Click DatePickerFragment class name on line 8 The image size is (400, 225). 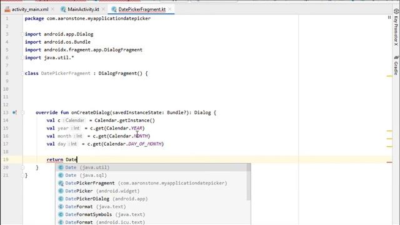point(66,74)
